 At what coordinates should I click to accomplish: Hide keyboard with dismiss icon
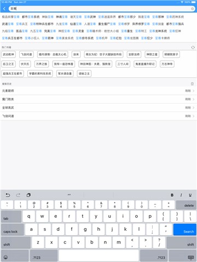(x=183, y=255)
